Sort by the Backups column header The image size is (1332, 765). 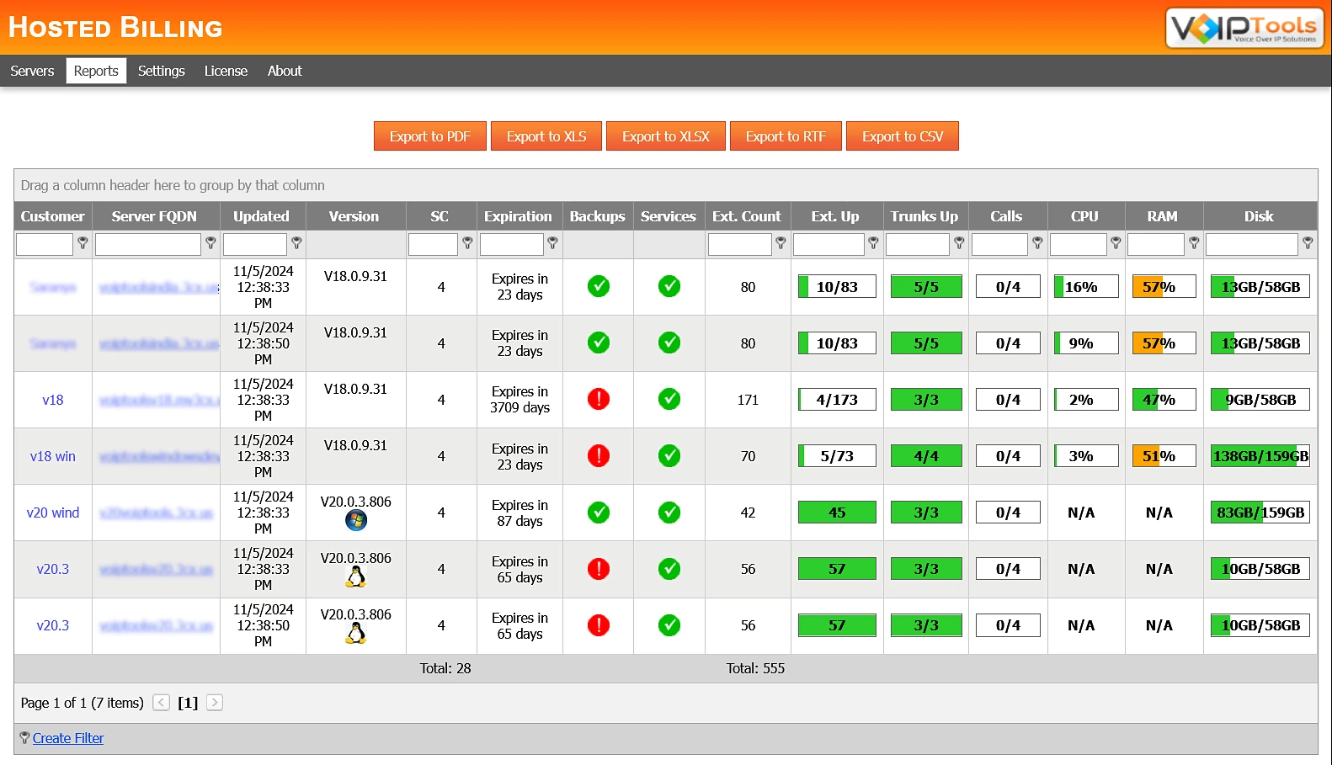598,216
